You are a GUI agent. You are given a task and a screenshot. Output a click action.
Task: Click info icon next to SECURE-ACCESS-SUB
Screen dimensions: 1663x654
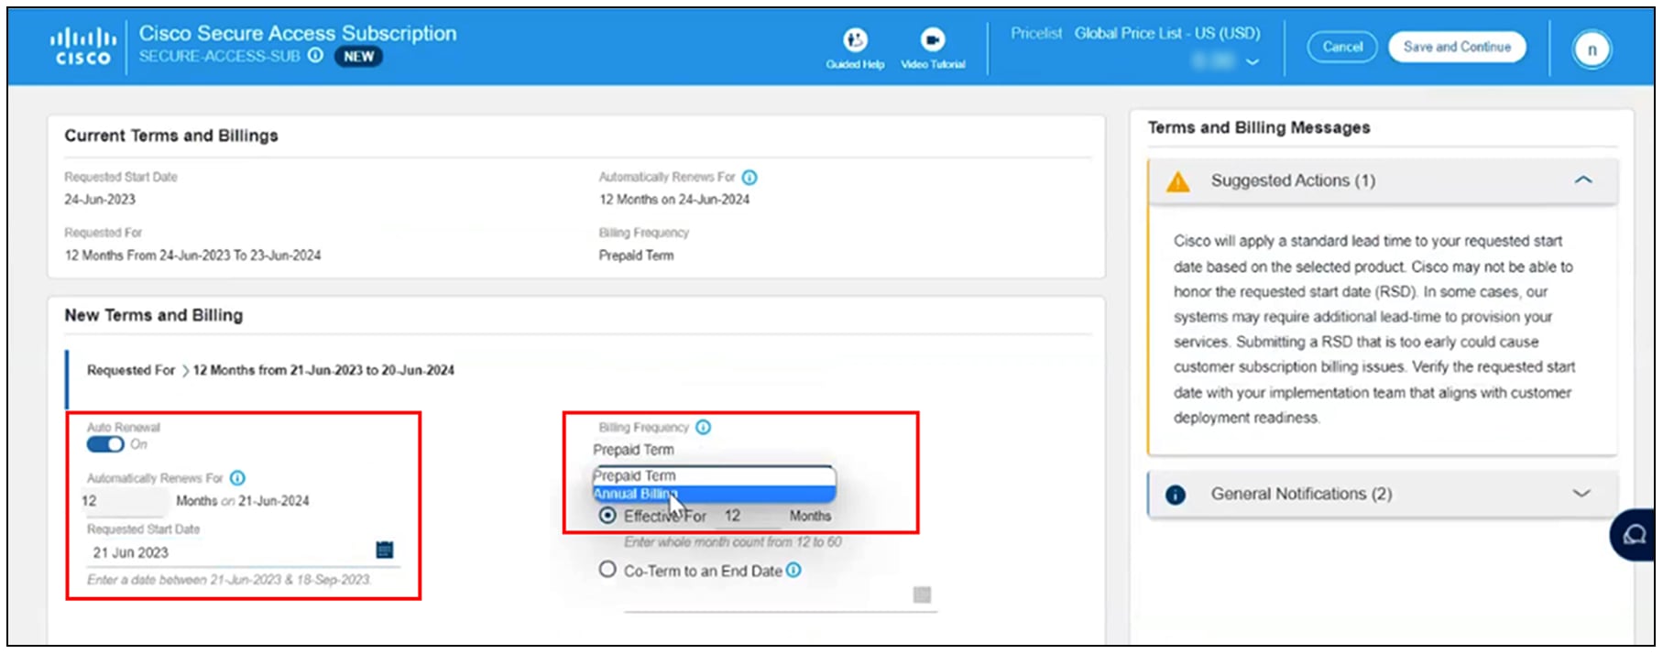(315, 56)
